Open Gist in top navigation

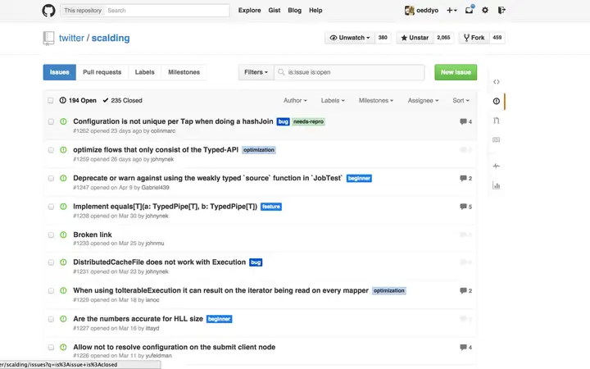[x=275, y=11]
